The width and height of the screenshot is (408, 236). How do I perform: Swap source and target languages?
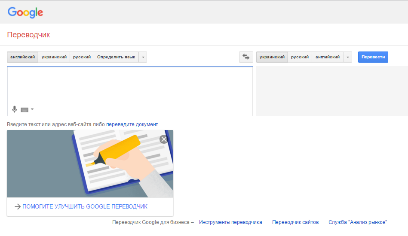[x=246, y=57]
